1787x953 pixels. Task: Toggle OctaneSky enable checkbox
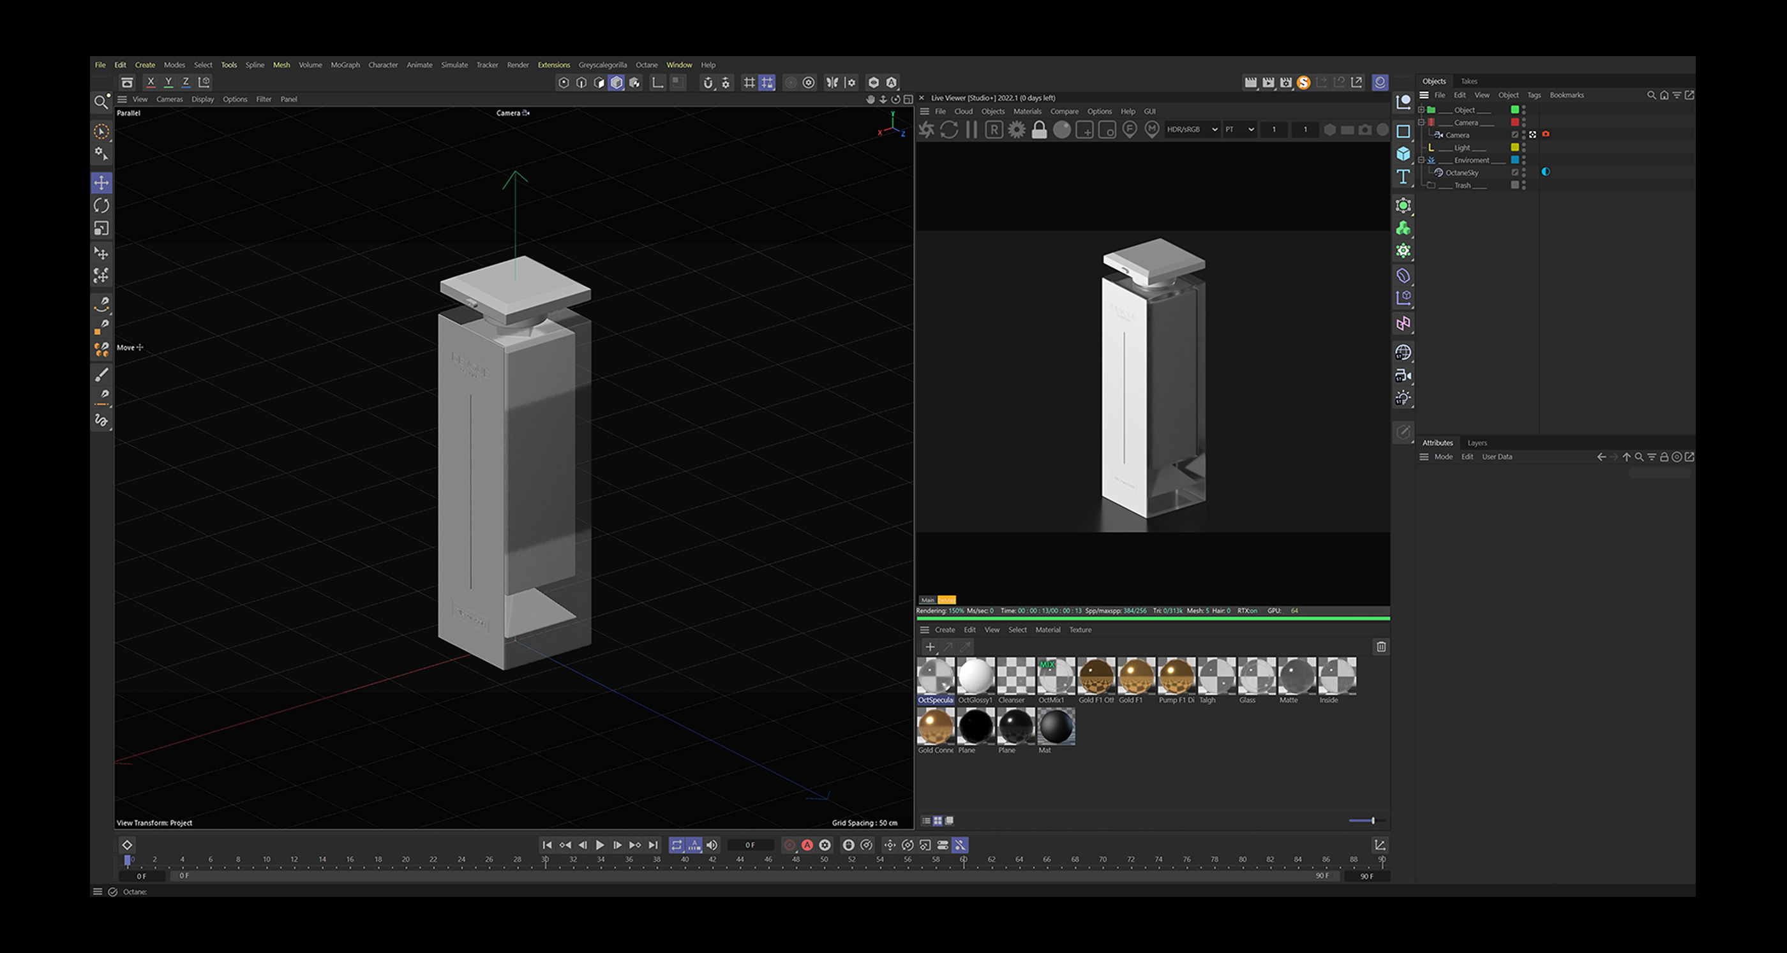[1514, 173]
